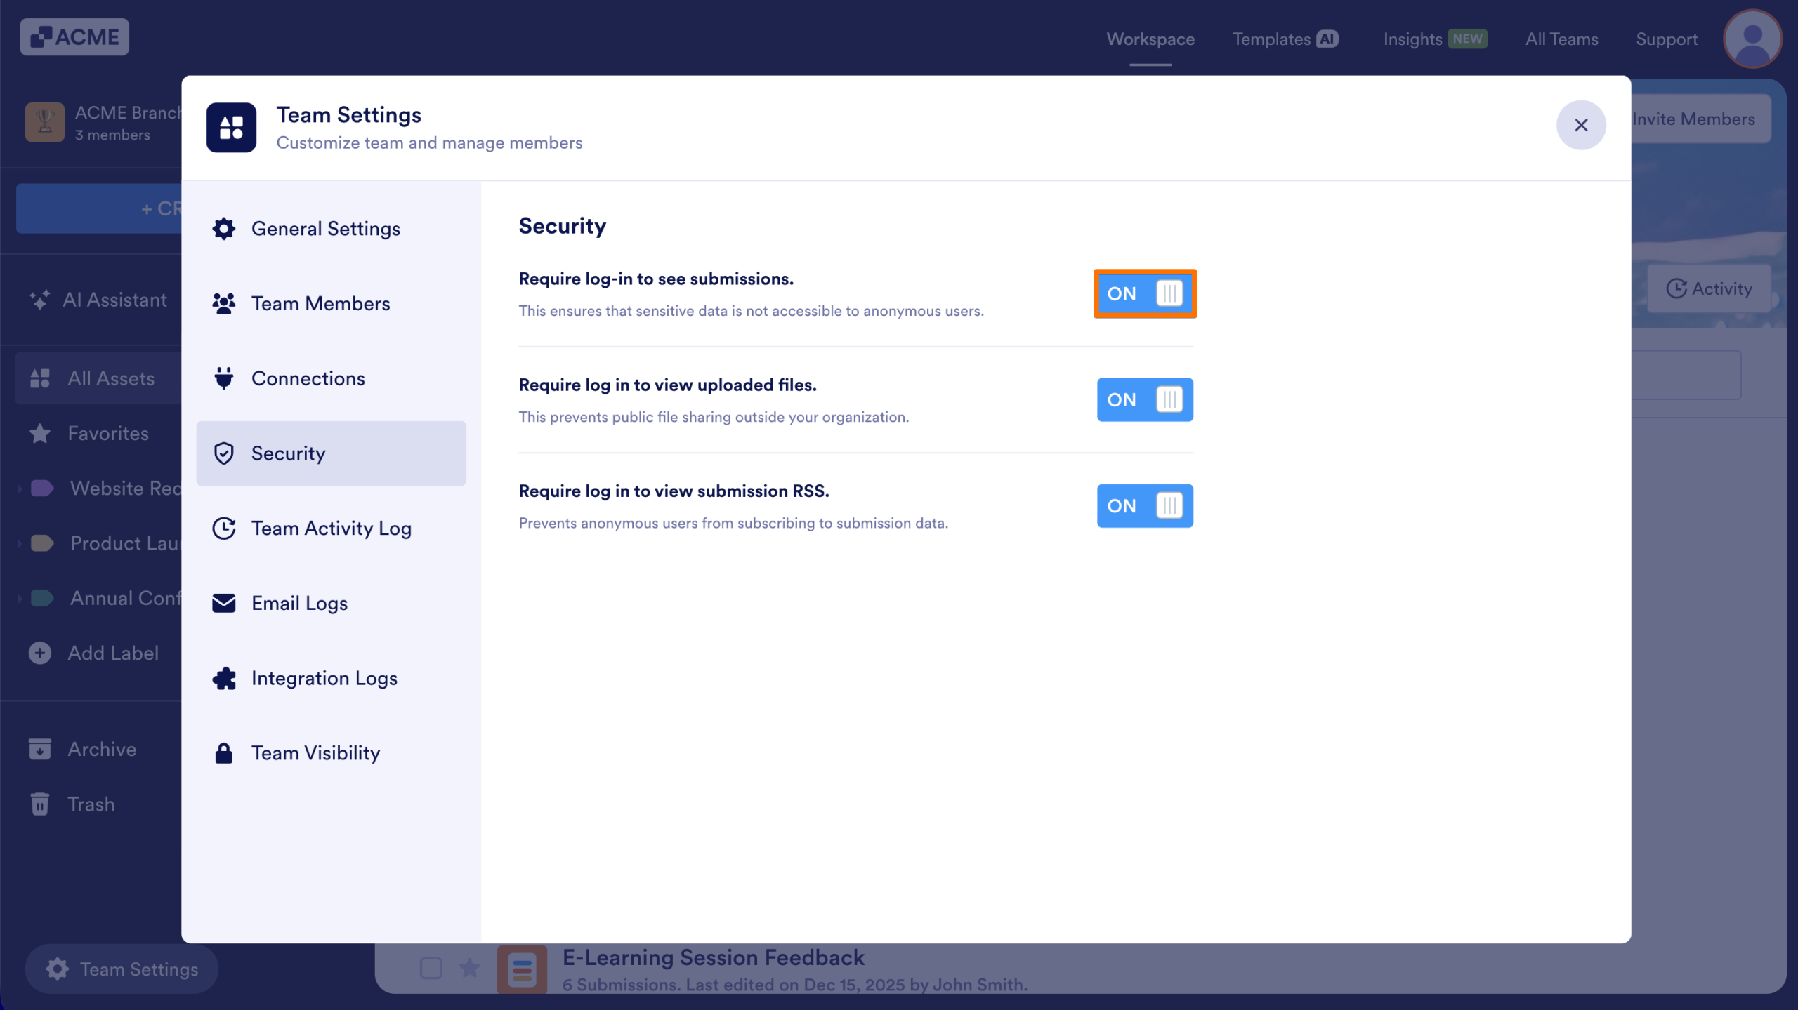Switch to the Workspace tab

tap(1150, 39)
